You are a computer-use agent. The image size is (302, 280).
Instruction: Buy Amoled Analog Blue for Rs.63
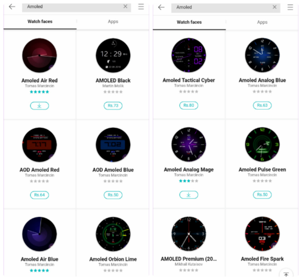(262, 106)
